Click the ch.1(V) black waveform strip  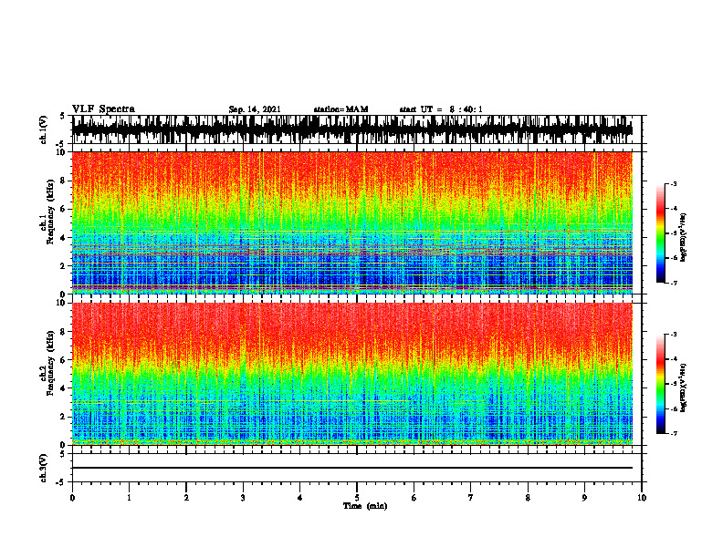352,129
